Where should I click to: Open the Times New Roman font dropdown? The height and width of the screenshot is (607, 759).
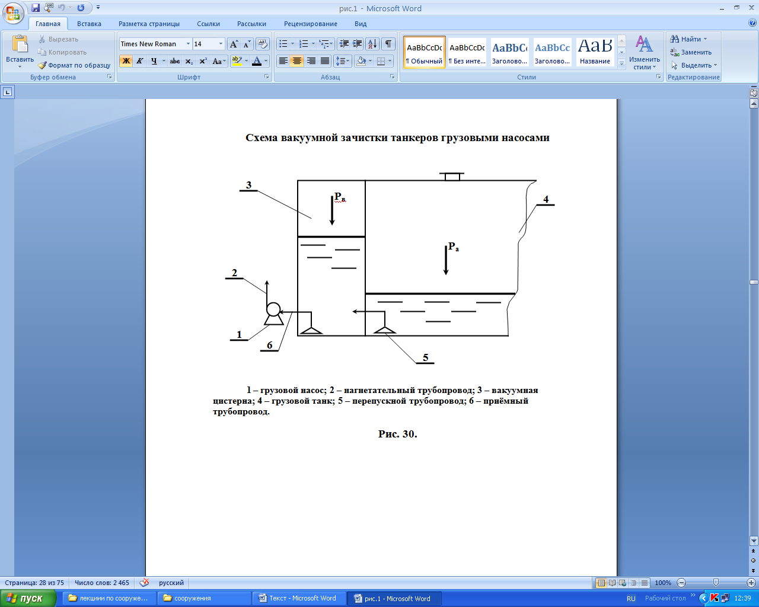188,44
